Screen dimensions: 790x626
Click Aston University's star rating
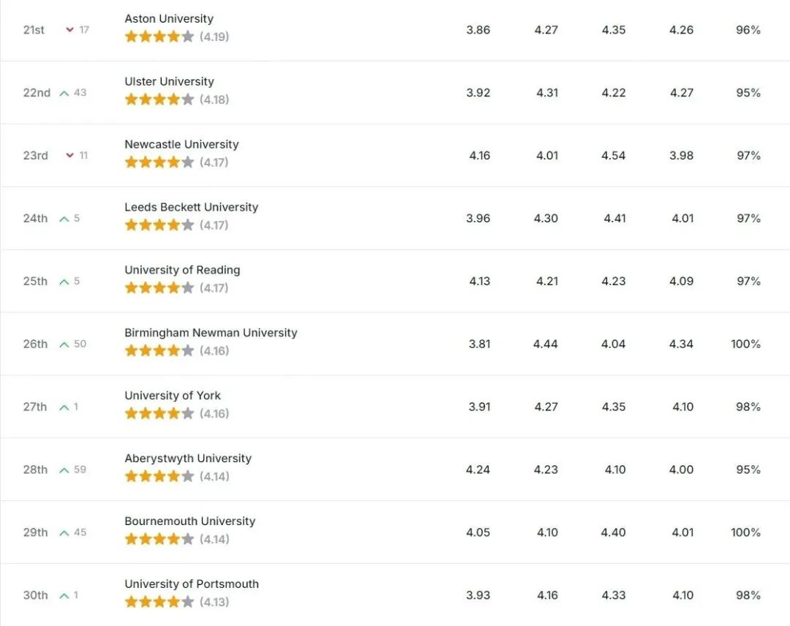[159, 37]
